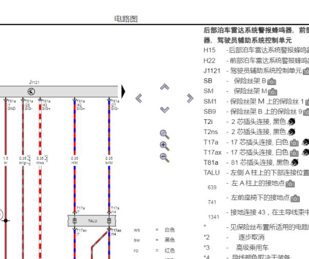This screenshot has height=259, width=309.
Task: Click the T2i legend code
Action: pos(208,122)
